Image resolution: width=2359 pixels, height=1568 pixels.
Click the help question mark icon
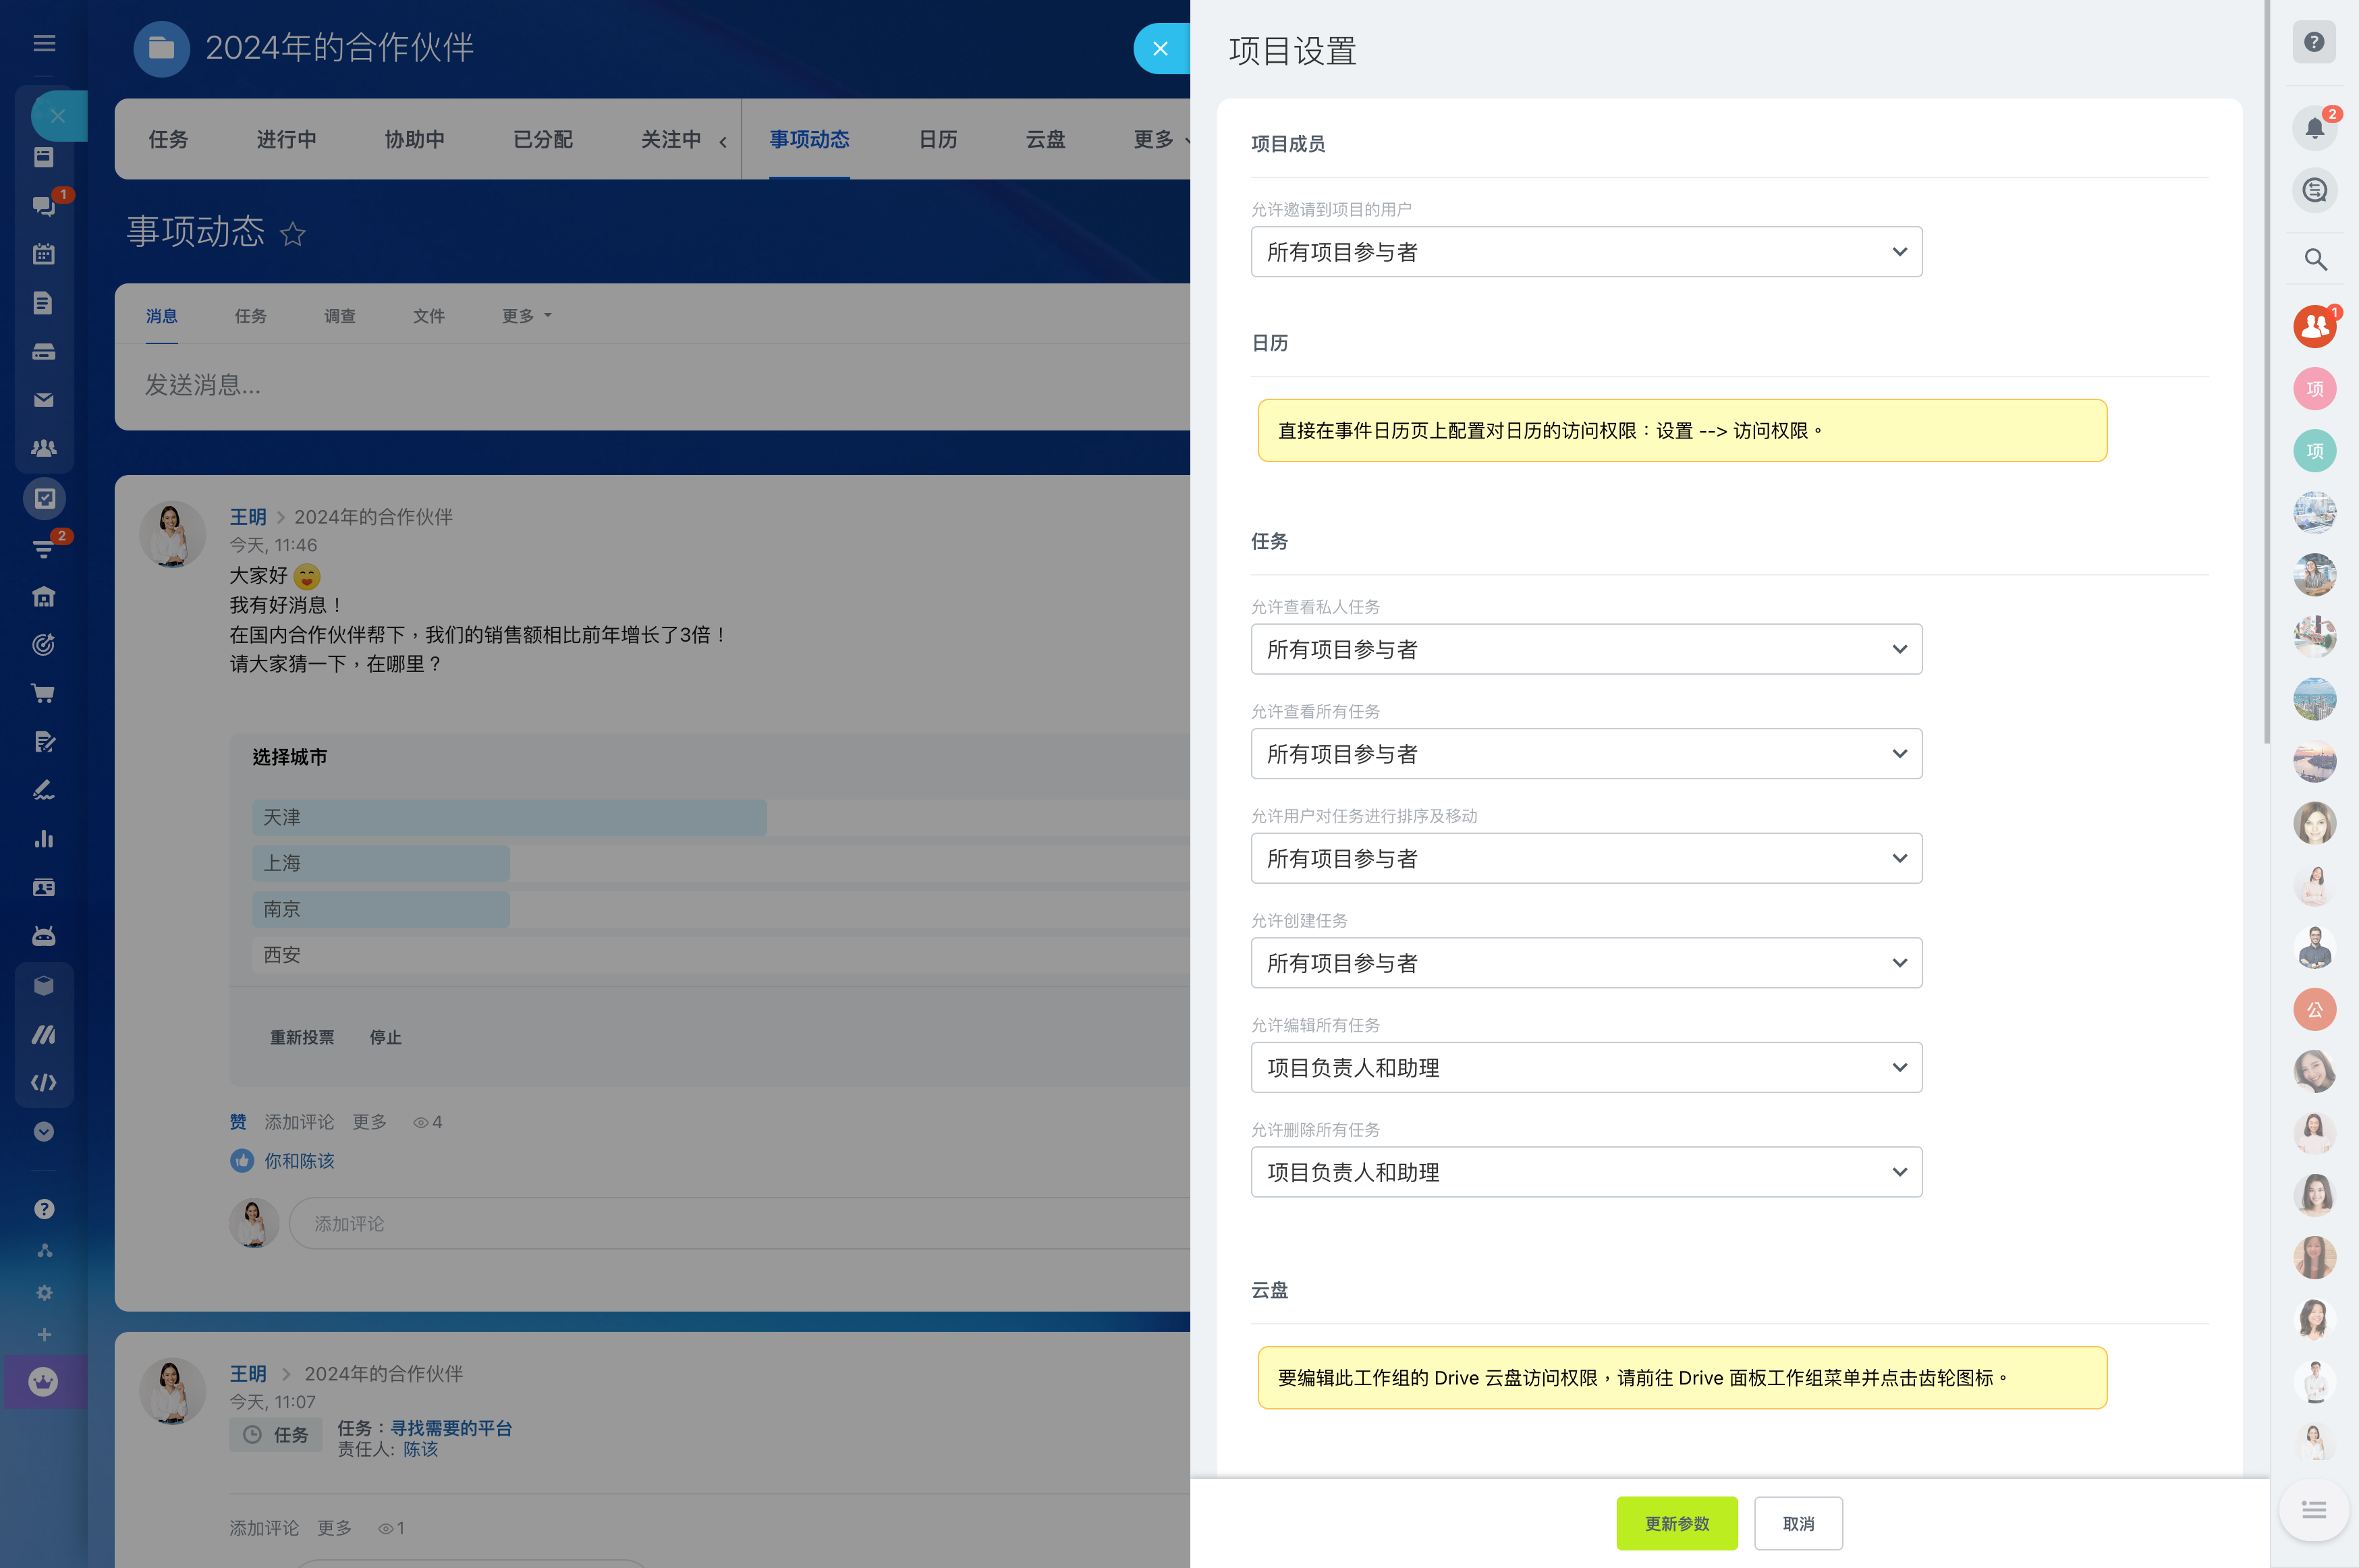(2314, 42)
